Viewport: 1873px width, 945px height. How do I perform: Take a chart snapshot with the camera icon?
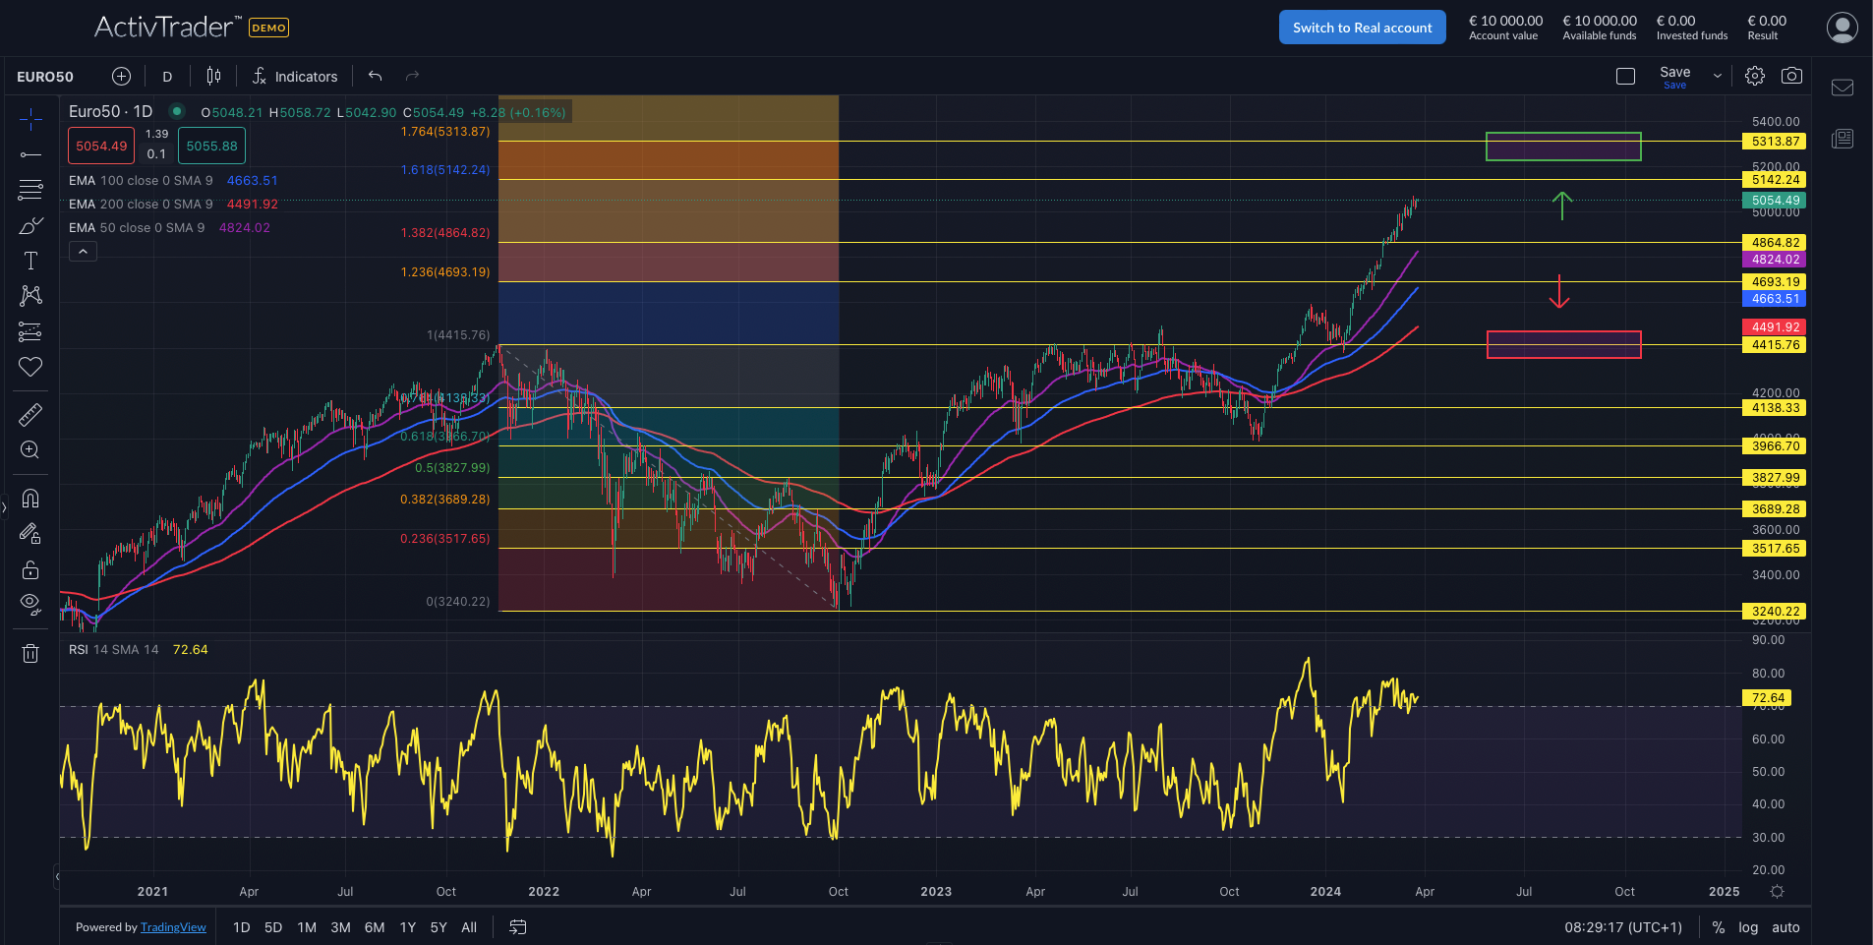pyautogui.click(x=1791, y=76)
